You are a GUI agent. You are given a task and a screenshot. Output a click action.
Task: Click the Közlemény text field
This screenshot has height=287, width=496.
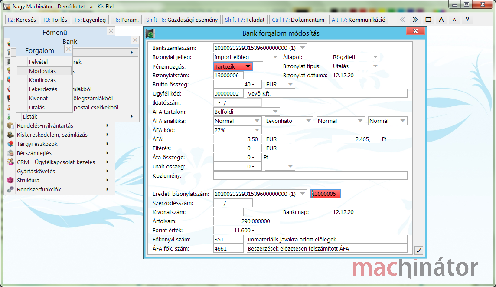pos(310,176)
